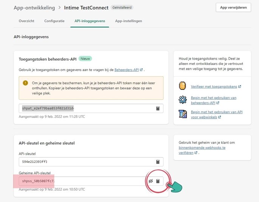
Task: Click the storefront API document icon
Action: tap(183, 114)
